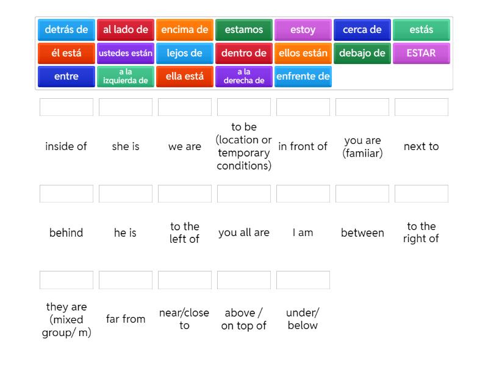
Task: Select the "al lado de" tile
Action: point(125,29)
